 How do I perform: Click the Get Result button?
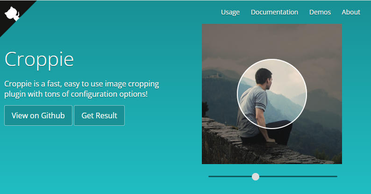click(x=99, y=115)
